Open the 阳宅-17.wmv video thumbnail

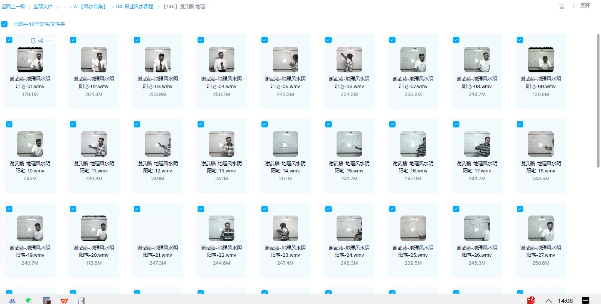point(477,144)
